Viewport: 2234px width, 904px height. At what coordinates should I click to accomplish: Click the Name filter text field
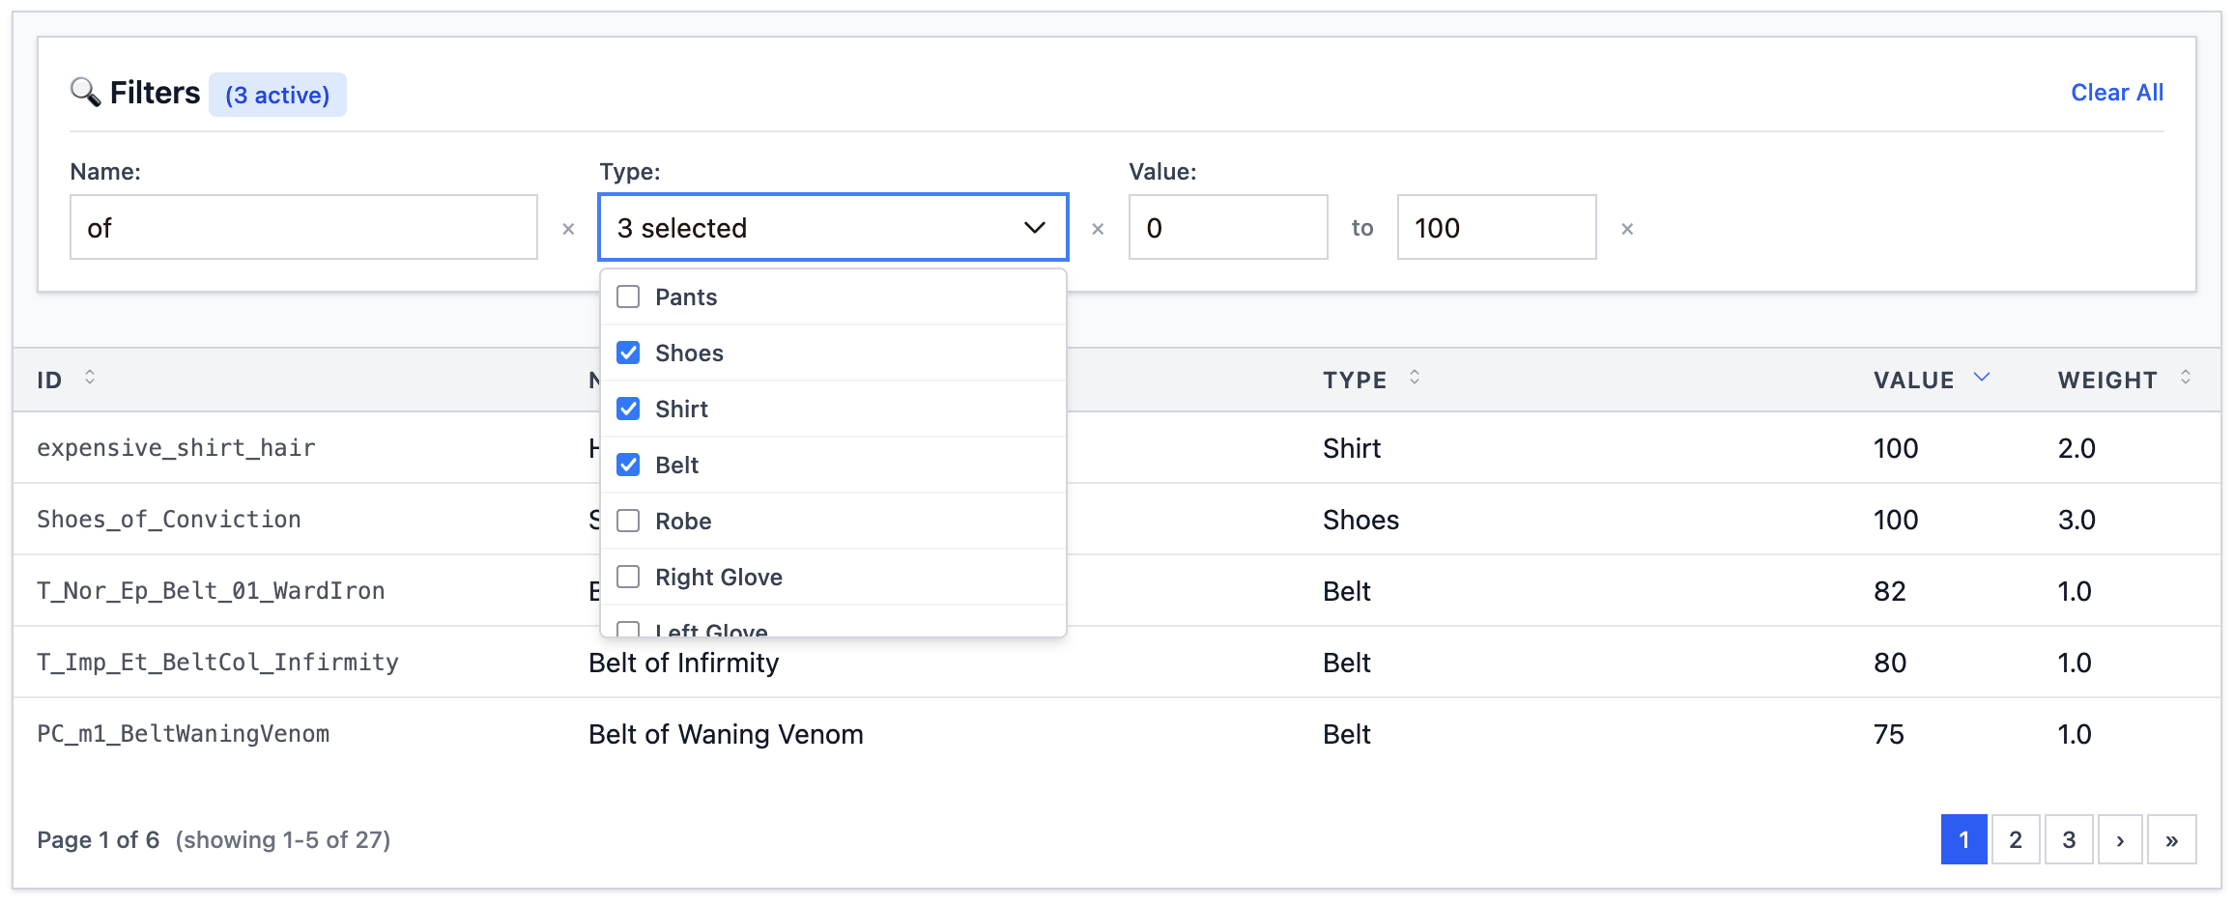(x=302, y=227)
